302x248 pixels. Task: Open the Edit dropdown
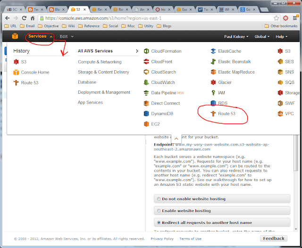pyautogui.click(x=67, y=37)
